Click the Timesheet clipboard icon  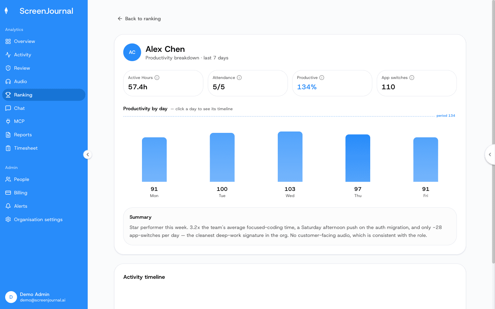tap(8, 148)
